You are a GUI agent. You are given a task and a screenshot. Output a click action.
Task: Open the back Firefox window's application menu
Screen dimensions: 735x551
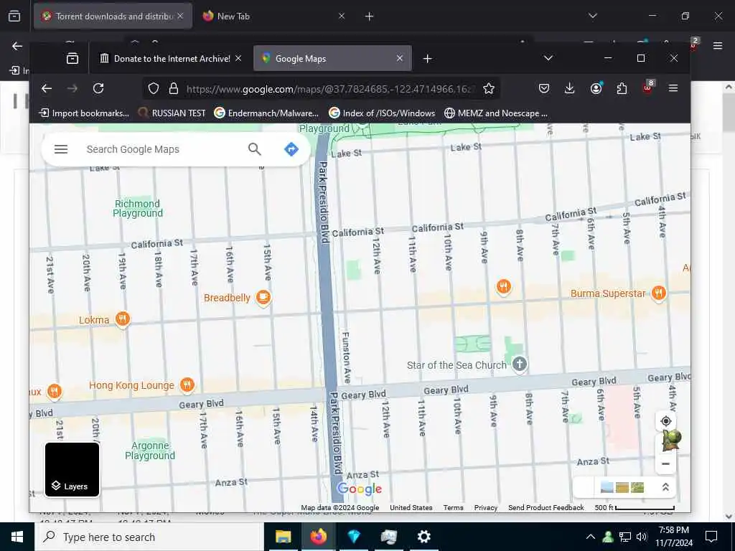[718, 45]
